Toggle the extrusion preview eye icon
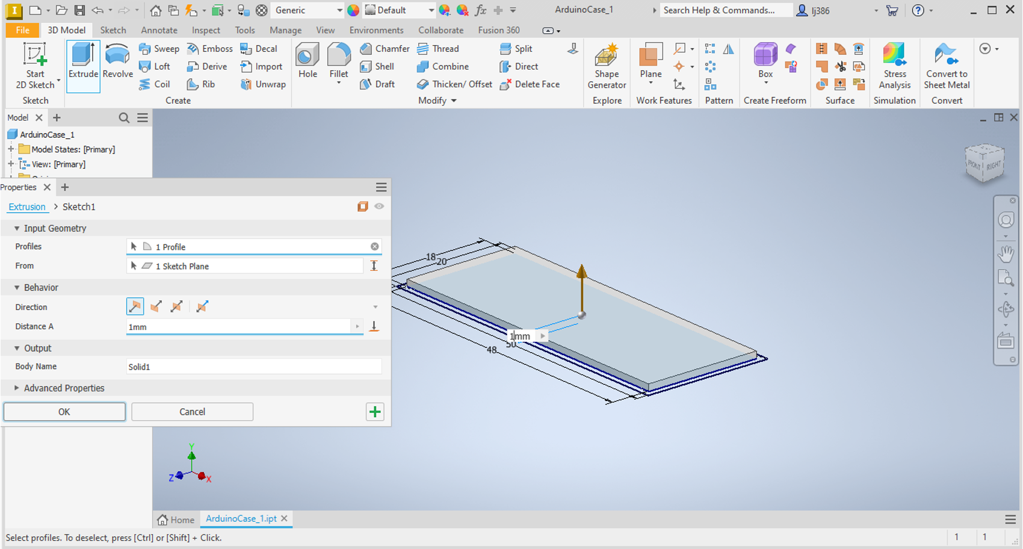Image resolution: width=1023 pixels, height=549 pixels. [x=379, y=206]
